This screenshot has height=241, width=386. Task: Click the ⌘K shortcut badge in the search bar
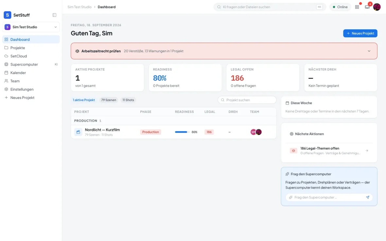[x=319, y=7]
